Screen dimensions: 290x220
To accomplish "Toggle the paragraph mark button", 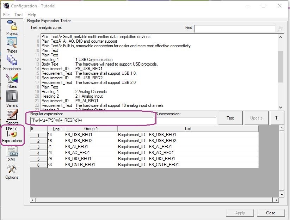I will click(x=277, y=118).
